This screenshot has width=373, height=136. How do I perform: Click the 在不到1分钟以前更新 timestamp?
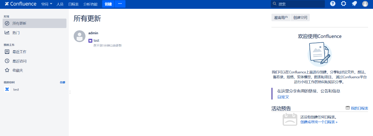107,45
